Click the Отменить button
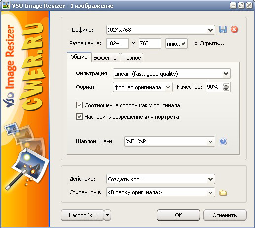The image size is (255, 228). pyautogui.click(x=225, y=215)
